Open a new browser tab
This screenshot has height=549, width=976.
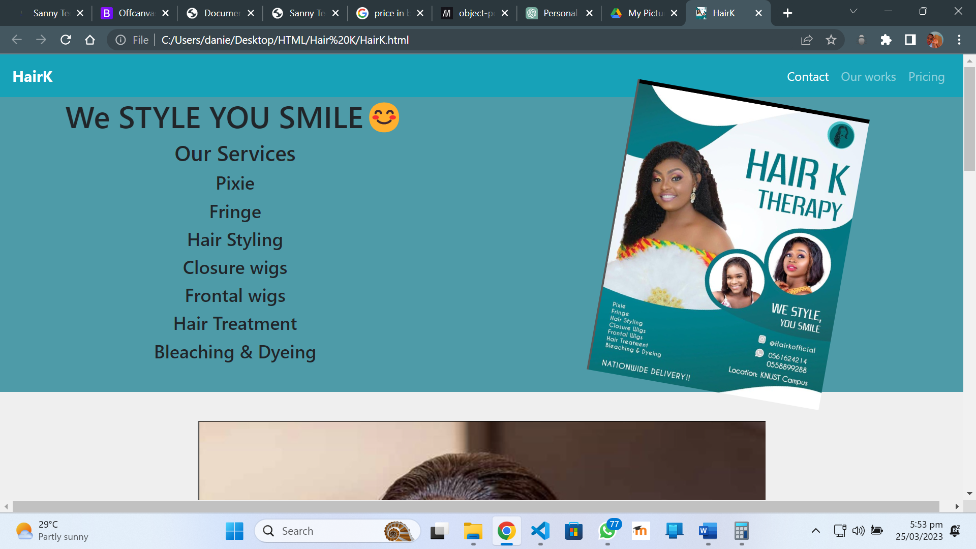tap(787, 13)
